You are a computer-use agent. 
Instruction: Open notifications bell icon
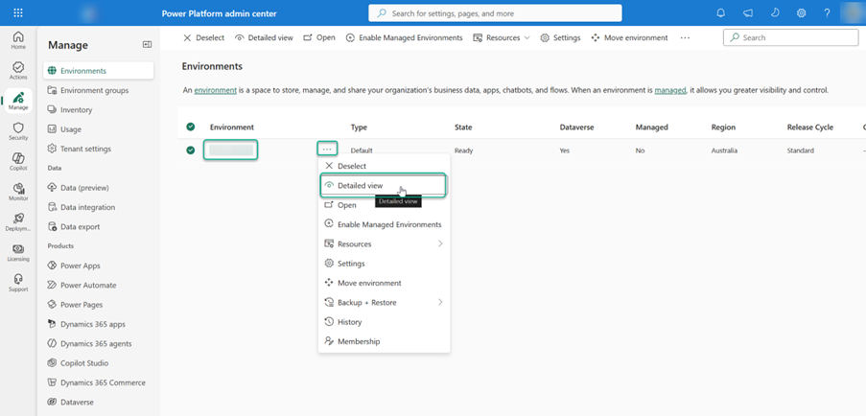pyautogui.click(x=721, y=13)
